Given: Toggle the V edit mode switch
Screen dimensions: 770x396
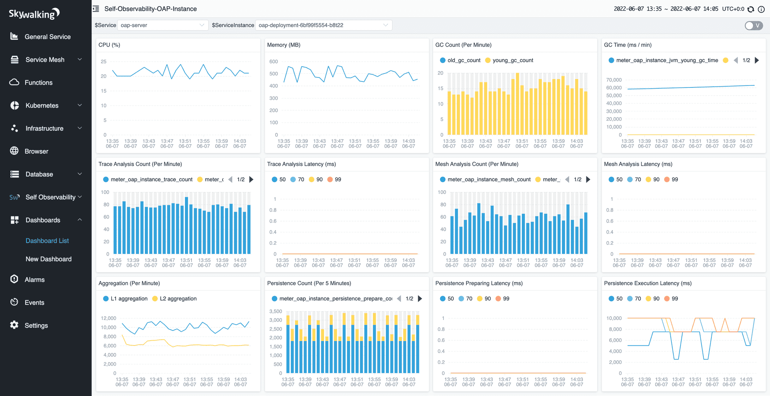Looking at the screenshot, I should tap(754, 25).
